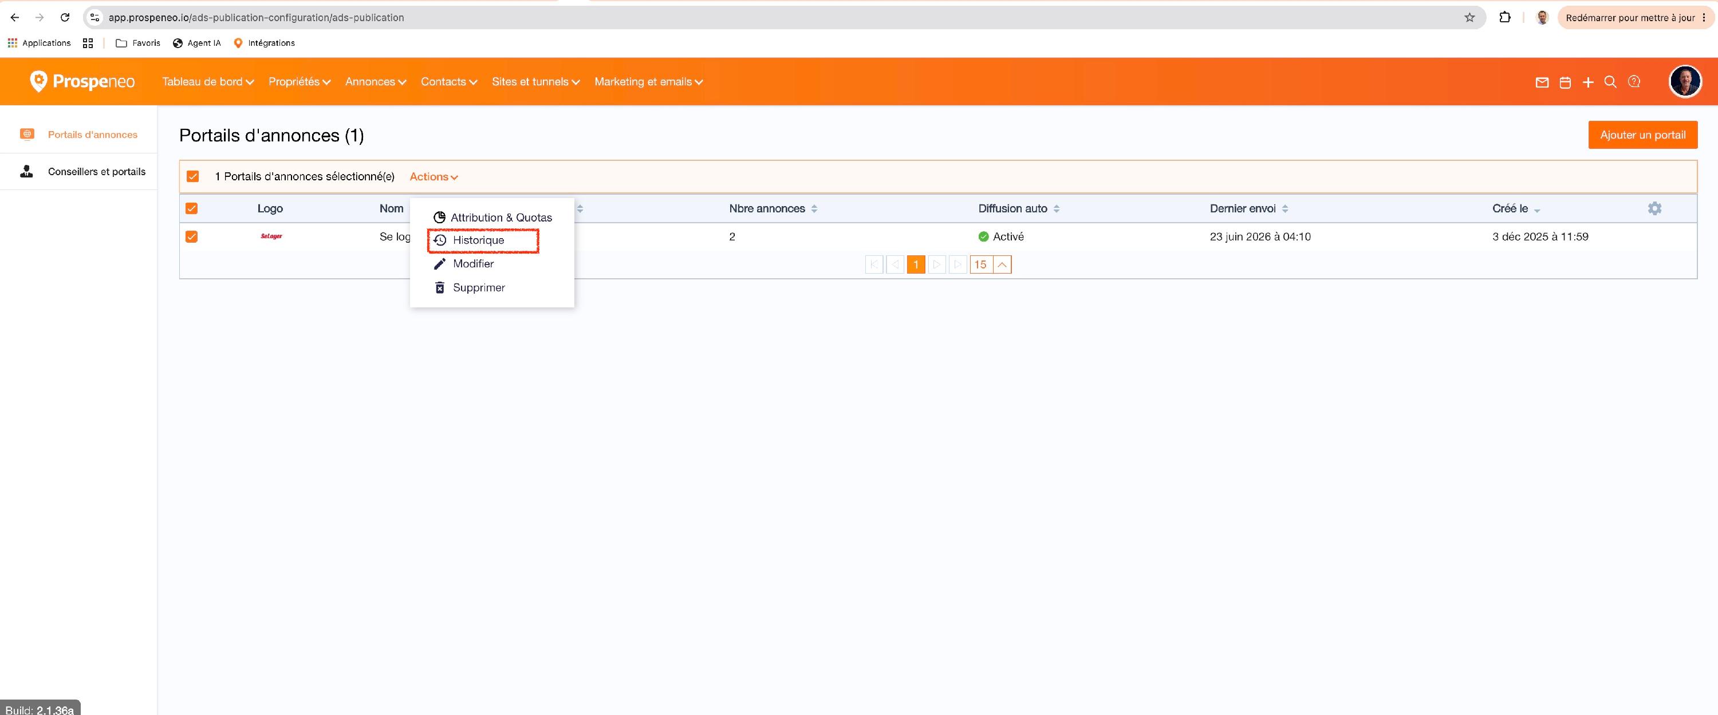Open table column settings gear icon

tap(1654, 208)
